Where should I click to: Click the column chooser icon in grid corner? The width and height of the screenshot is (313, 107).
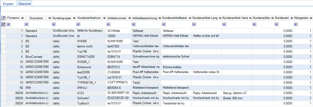tap(3, 18)
